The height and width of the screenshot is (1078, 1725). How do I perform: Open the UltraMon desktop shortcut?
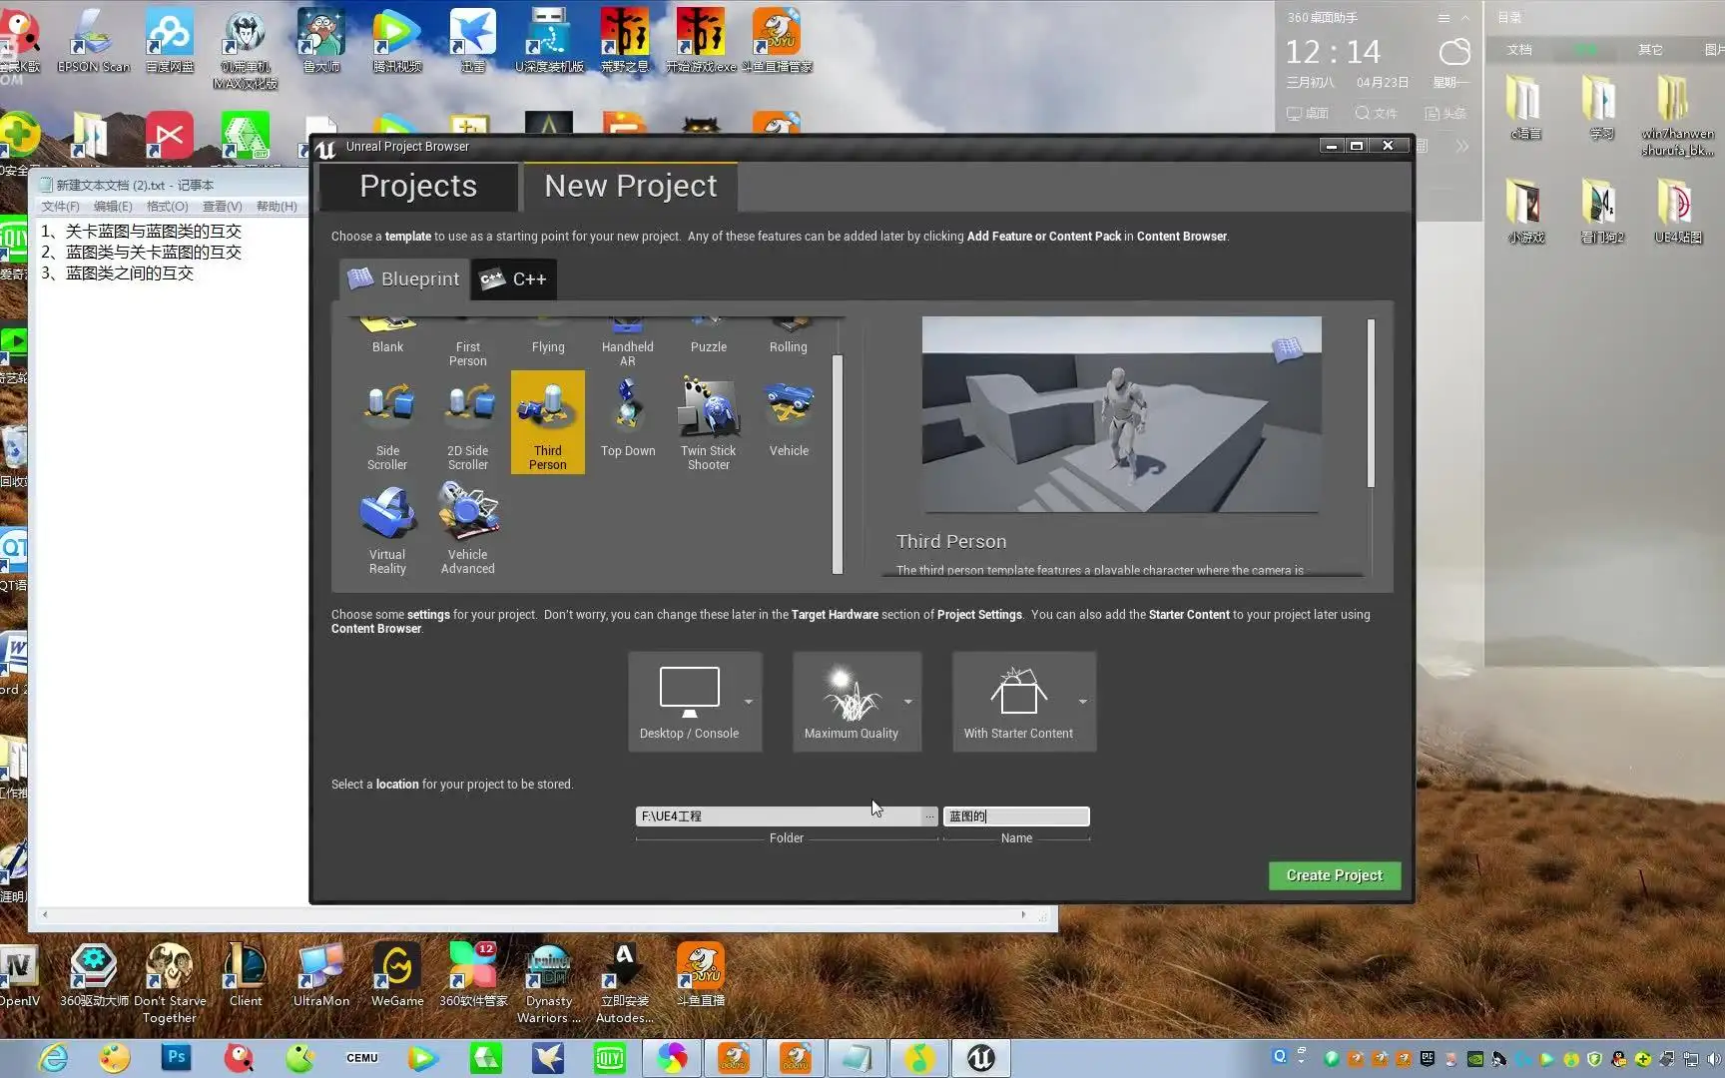point(320,975)
